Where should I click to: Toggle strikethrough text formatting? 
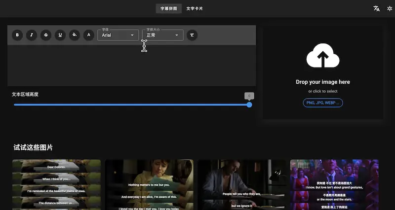point(46,35)
